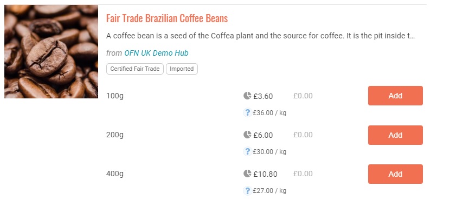Click the pie chart icon beside £10.80

[247, 174]
